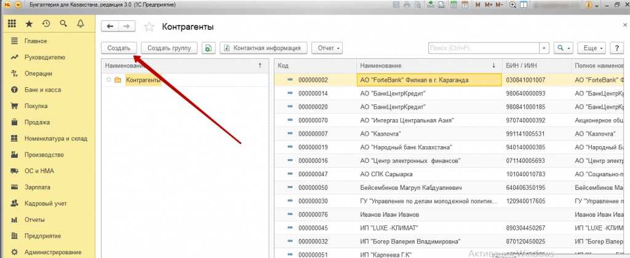Open the Зарплата section
Screen dimensions: 630x258
37,187
